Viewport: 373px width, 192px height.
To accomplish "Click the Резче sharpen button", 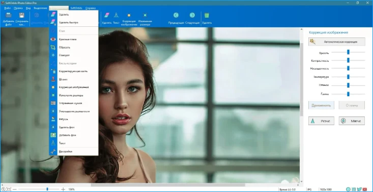I will pos(321,121).
